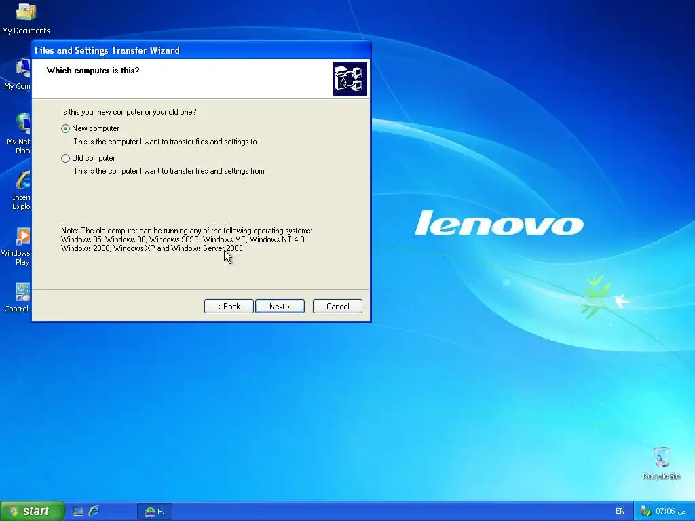Click 'Which computer is this?' heading

click(x=93, y=71)
